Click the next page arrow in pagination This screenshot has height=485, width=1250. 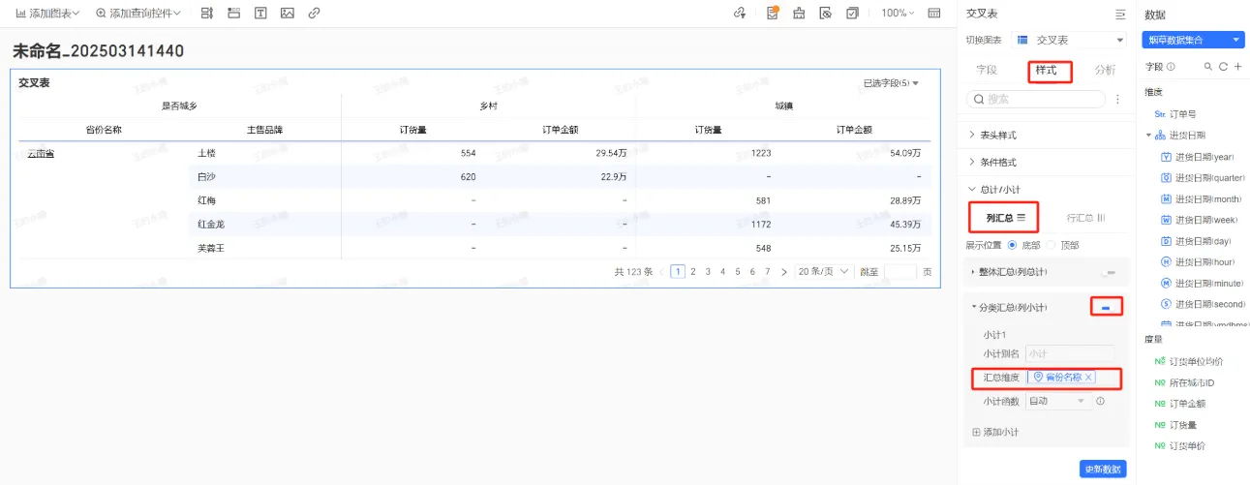pyautogui.click(x=782, y=272)
